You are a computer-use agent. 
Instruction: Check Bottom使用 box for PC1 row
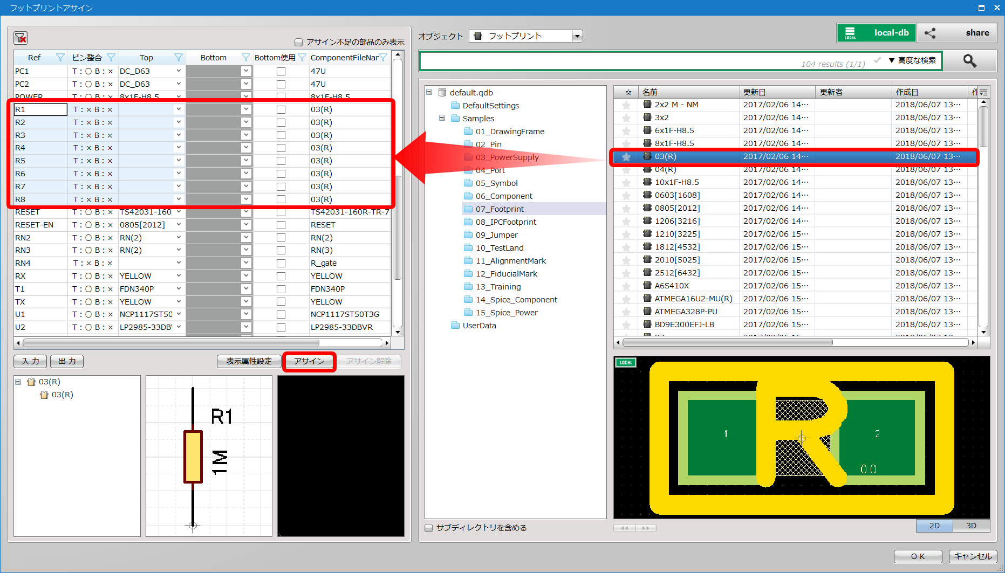coord(281,71)
